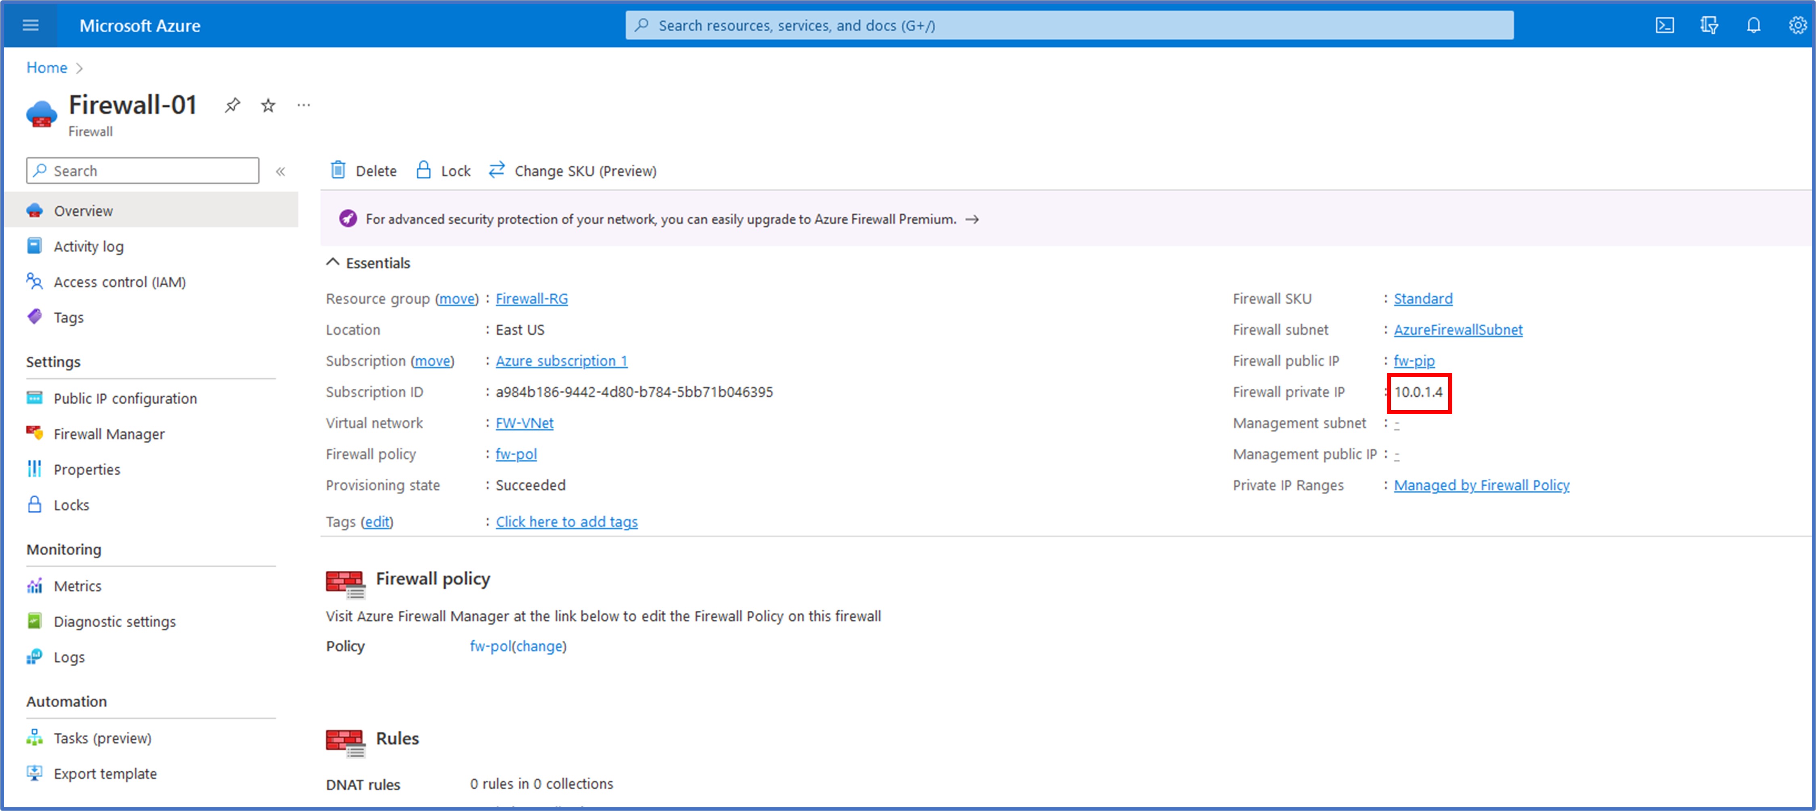
Task: Click the Lock toolbar button
Action: point(443,170)
